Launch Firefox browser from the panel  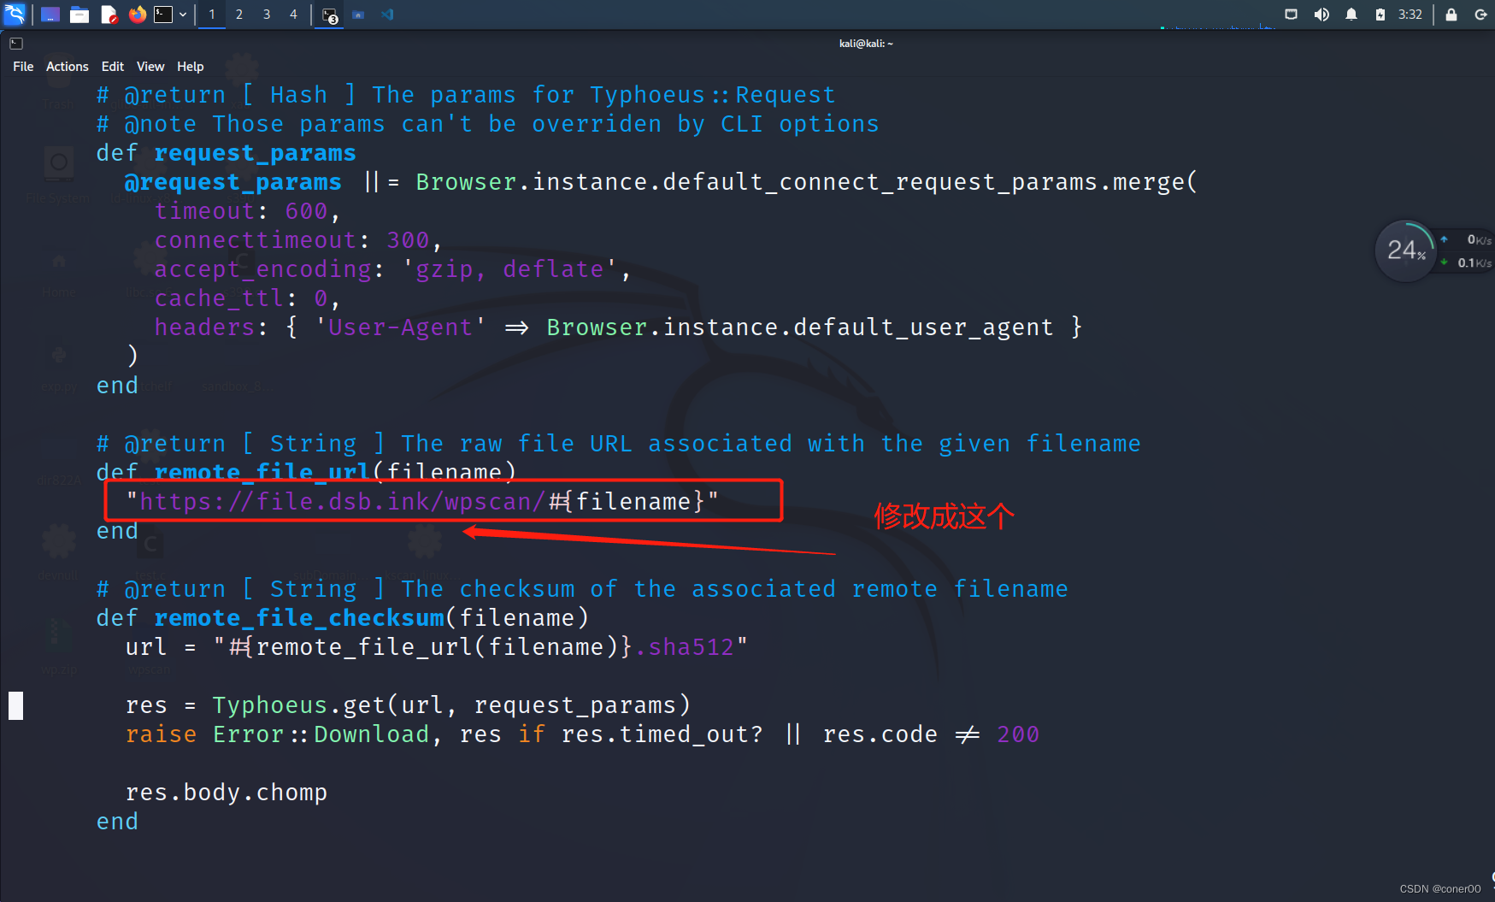[137, 15]
